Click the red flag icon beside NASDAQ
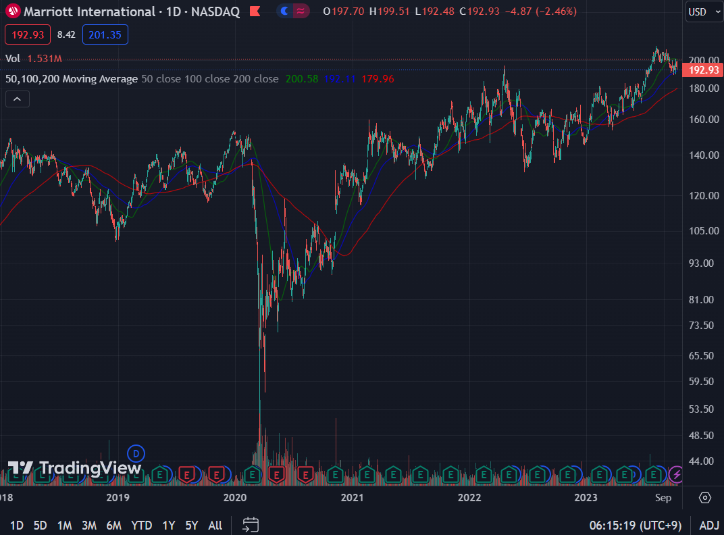Image resolution: width=724 pixels, height=535 pixels. pyautogui.click(x=255, y=11)
